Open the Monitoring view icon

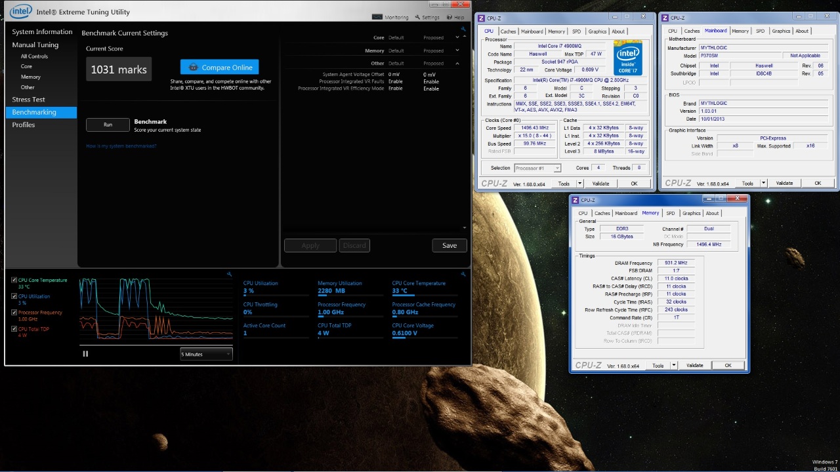point(377,18)
